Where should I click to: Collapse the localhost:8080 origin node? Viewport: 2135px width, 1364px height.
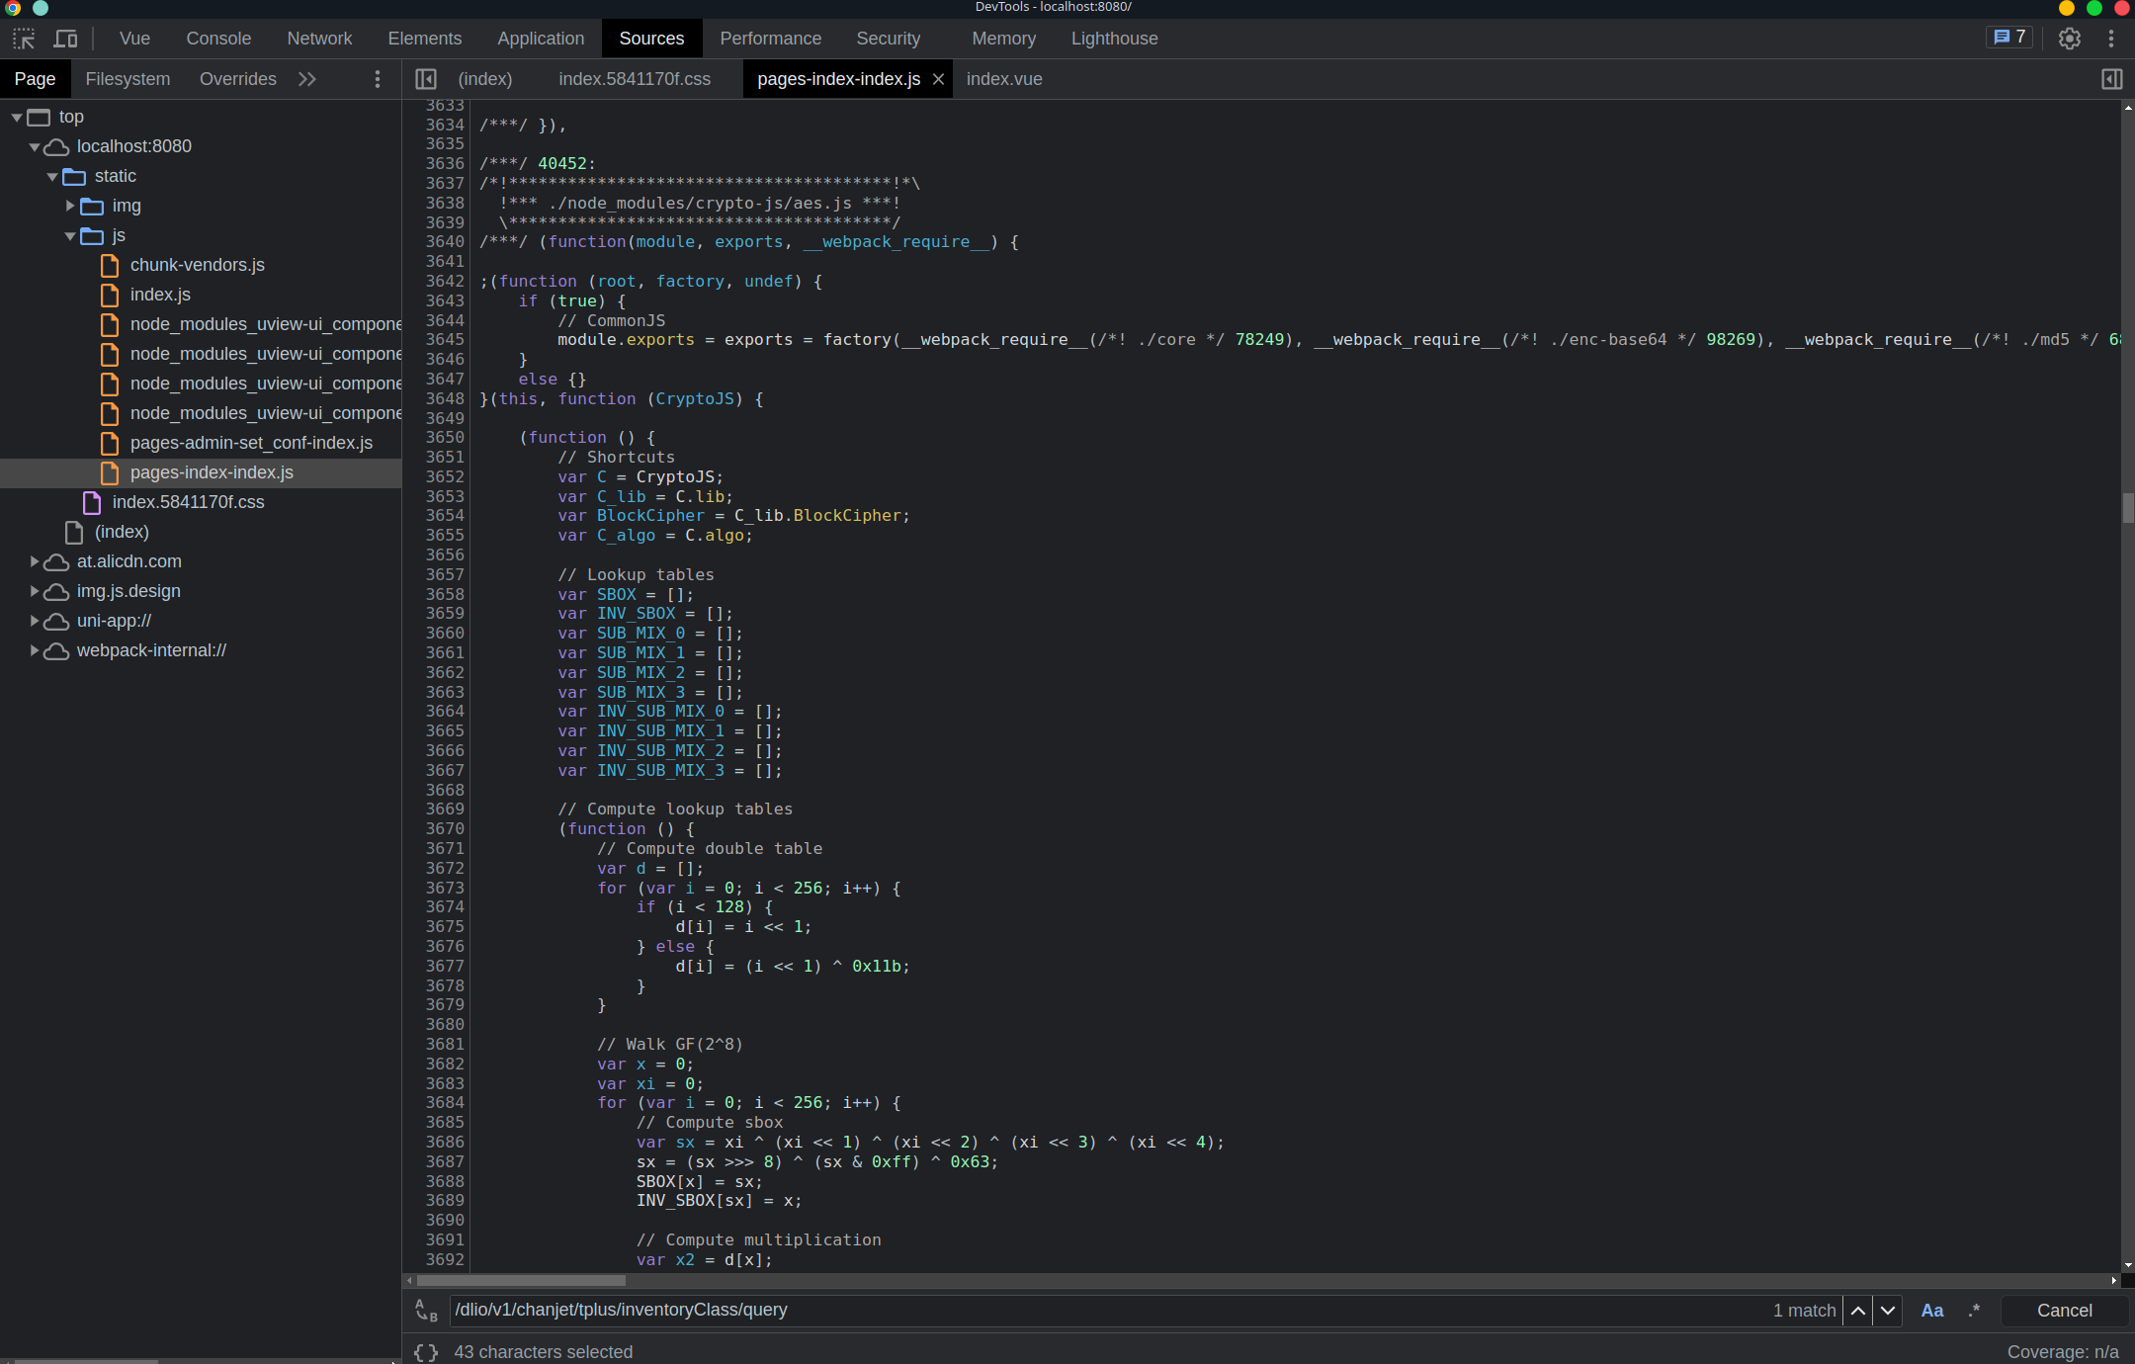pos(35,146)
